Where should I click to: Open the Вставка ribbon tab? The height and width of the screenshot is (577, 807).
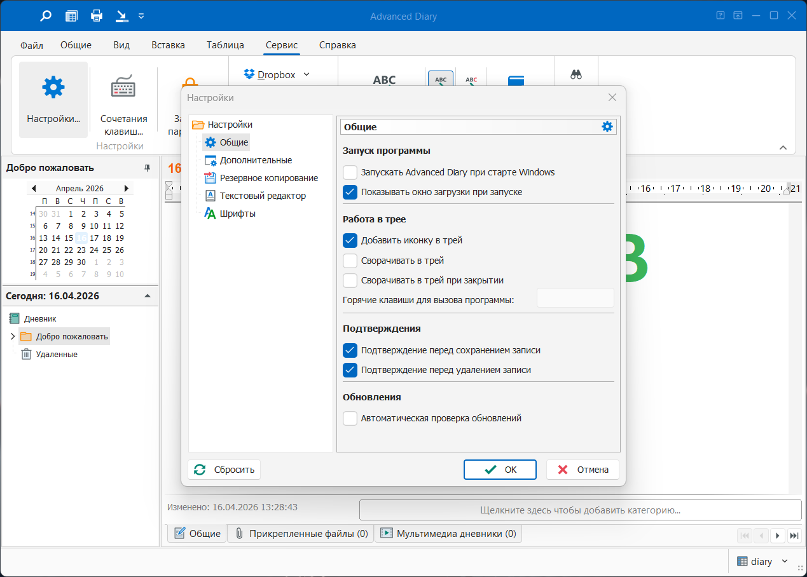168,45
